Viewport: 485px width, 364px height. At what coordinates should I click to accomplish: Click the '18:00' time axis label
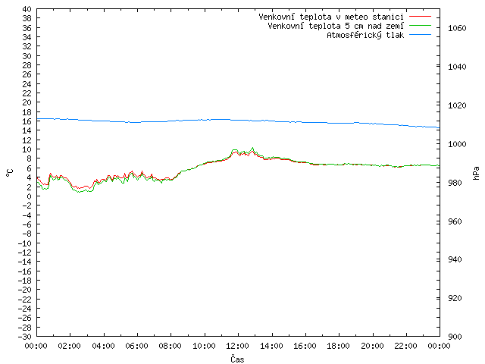click(x=339, y=346)
